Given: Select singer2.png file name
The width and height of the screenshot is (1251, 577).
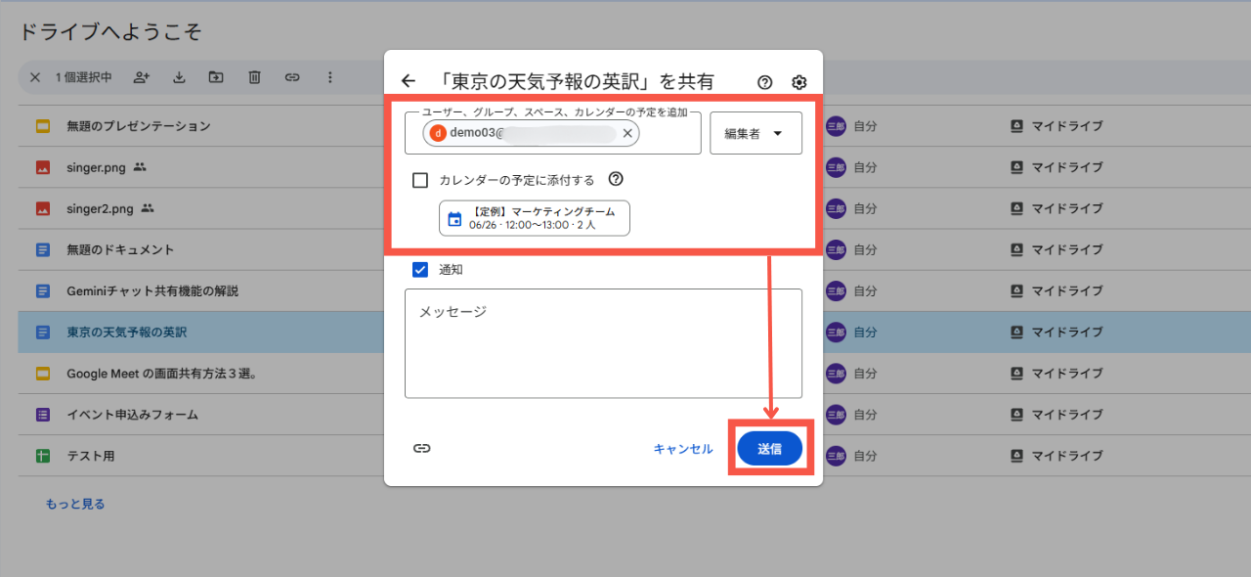Looking at the screenshot, I should click(x=101, y=208).
